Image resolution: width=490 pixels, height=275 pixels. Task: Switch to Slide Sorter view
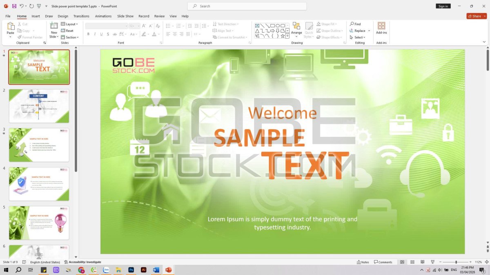click(x=412, y=262)
